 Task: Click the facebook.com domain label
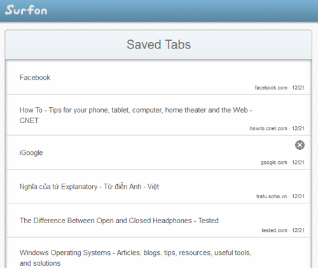pyautogui.click(x=271, y=88)
